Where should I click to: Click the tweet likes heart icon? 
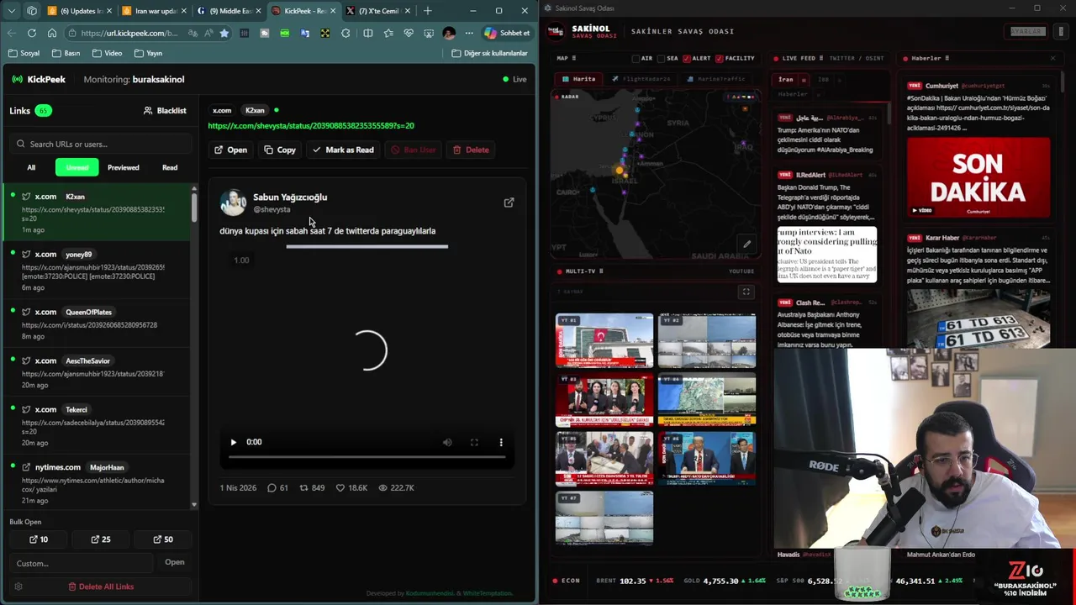coord(340,487)
